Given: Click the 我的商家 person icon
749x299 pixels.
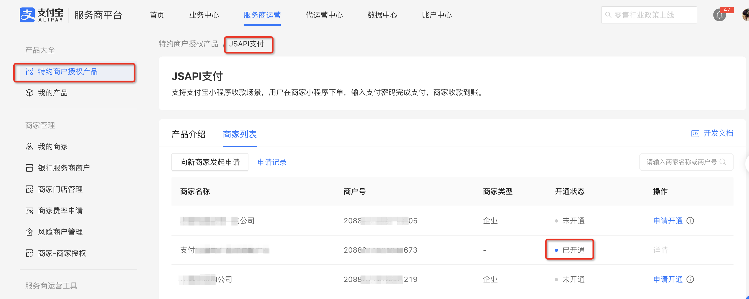Looking at the screenshot, I should click(29, 147).
